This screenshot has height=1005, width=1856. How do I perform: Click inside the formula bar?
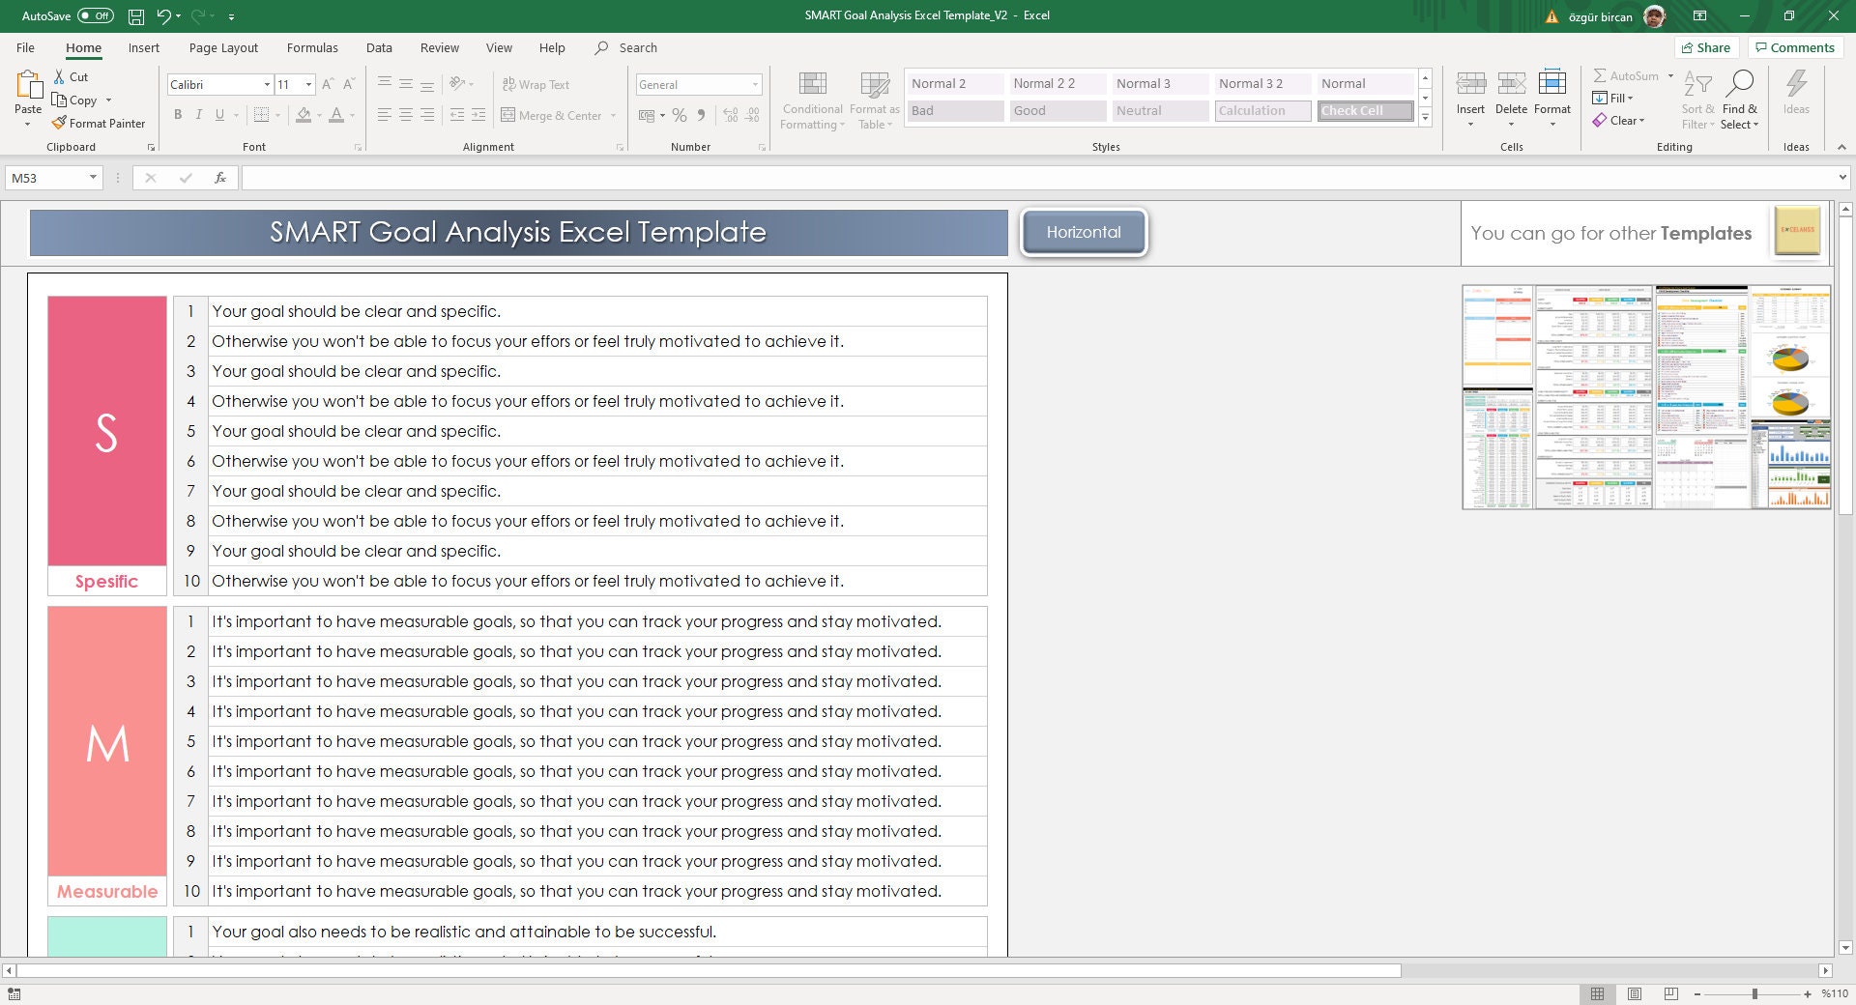tap(677, 178)
